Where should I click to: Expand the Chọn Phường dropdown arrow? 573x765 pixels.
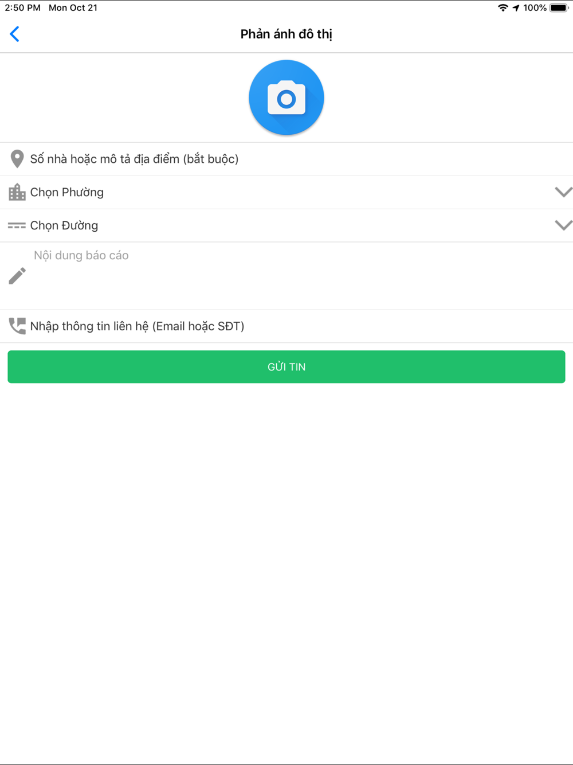click(x=563, y=192)
